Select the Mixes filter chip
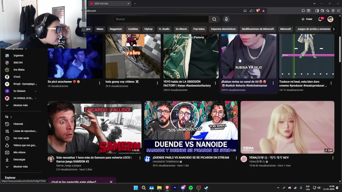Viewport: 342px width, 192px height. coord(100,29)
